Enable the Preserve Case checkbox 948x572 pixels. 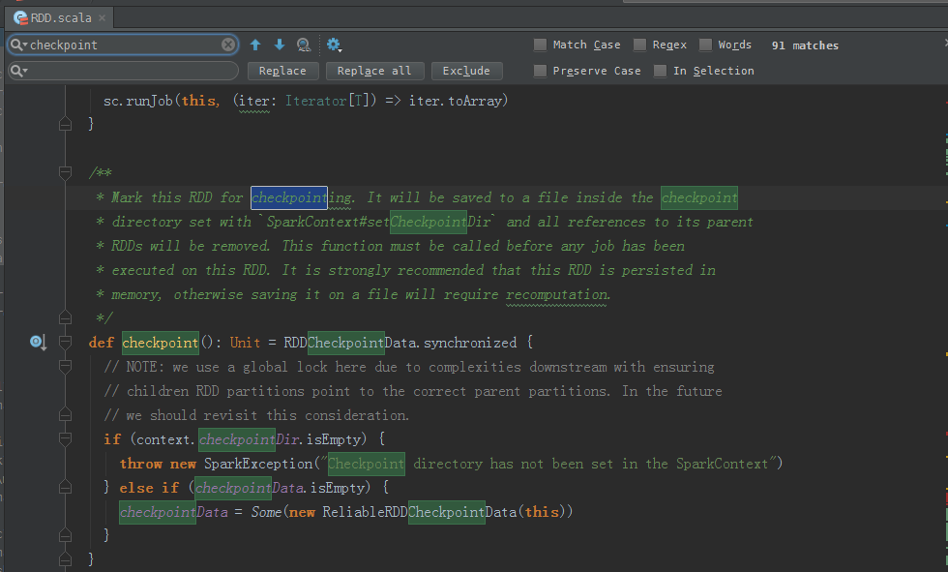tap(540, 71)
